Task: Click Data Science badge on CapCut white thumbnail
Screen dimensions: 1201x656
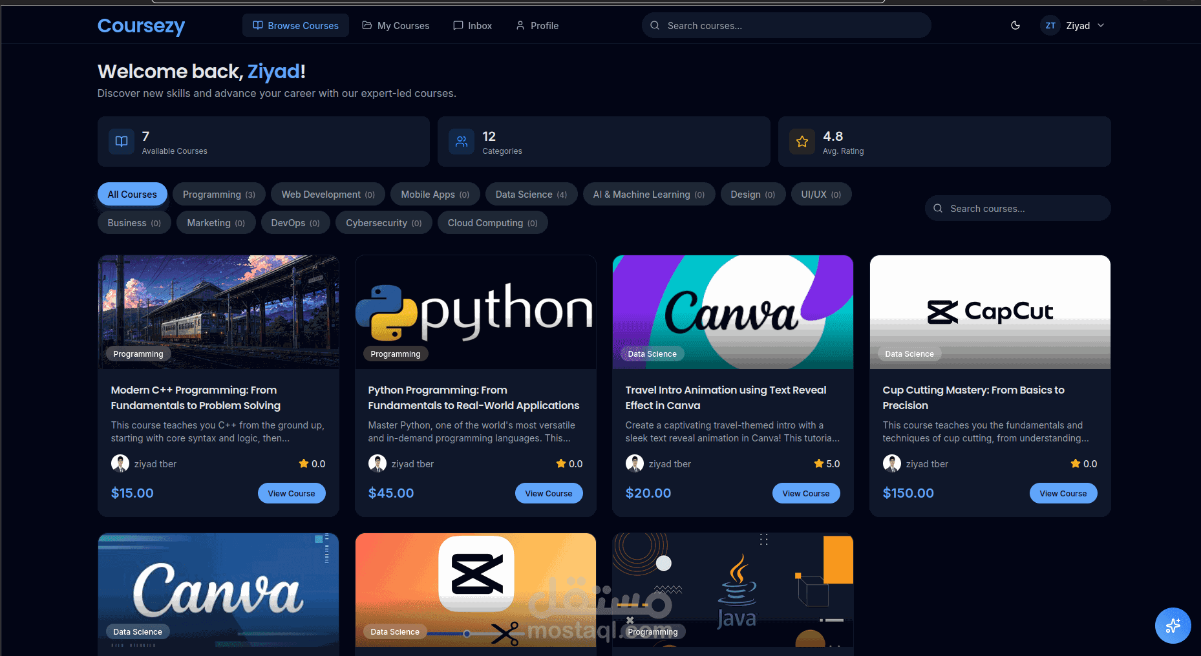Action: pos(909,354)
